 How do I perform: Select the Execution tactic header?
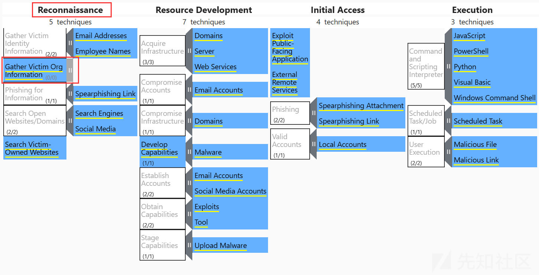(472, 10)
